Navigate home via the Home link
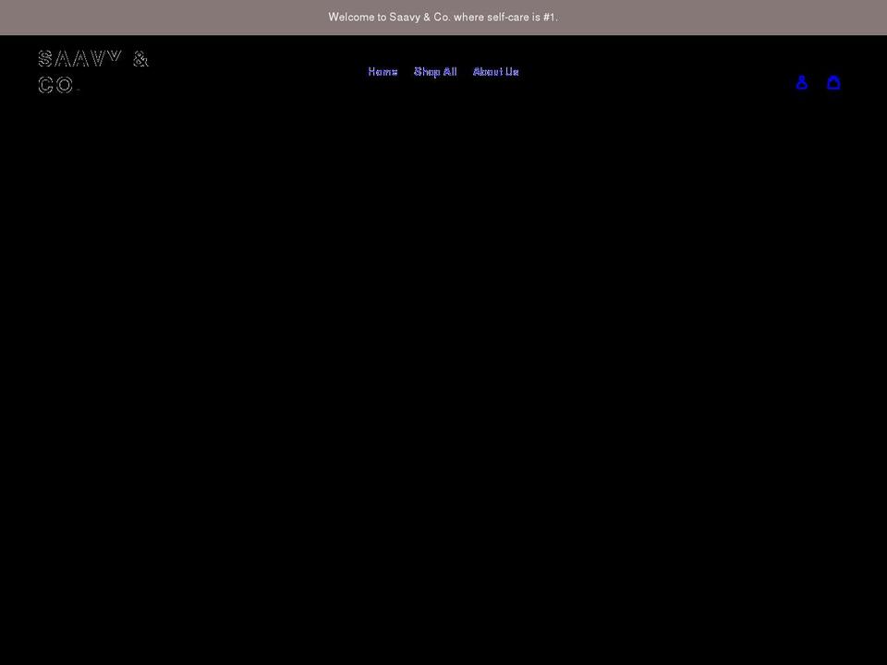The image size is (887, 665). (383, 71)
